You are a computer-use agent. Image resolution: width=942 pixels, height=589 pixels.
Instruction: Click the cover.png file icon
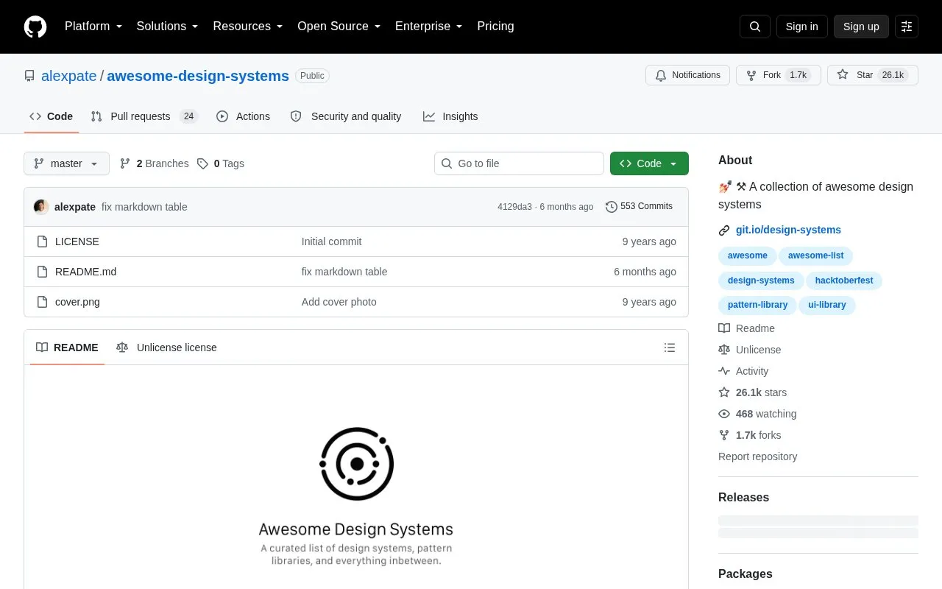[x=43, y=302]
